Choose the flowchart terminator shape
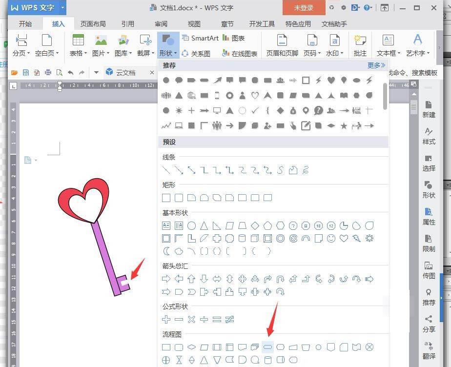The height and width of the screenshot is (367, 451). 267,347
